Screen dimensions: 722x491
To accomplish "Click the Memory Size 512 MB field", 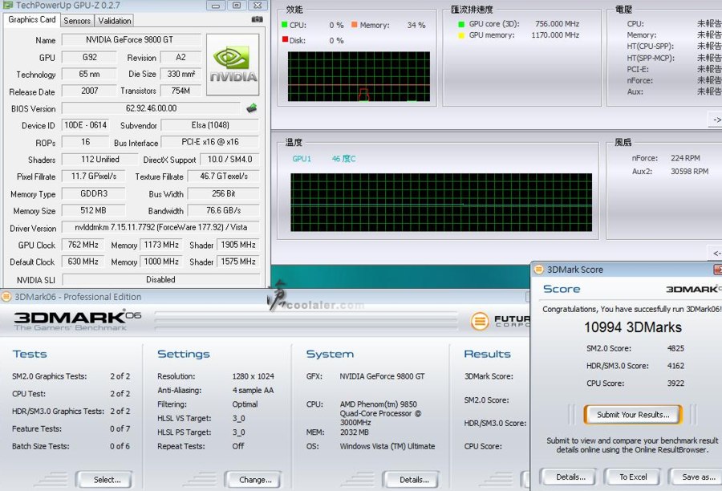I will (x=94, y=210).
